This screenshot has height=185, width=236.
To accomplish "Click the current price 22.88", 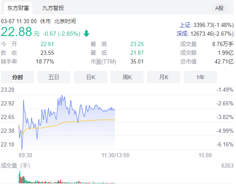I will 16,32.
